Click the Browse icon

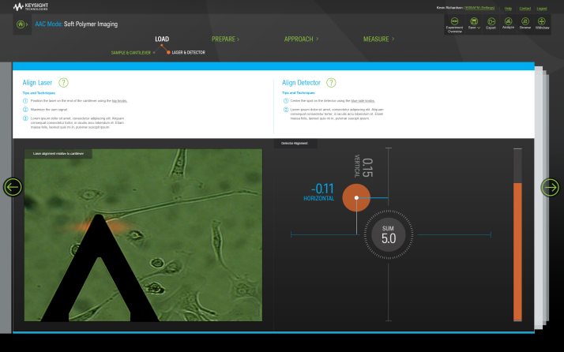click(x=525, y=23)
